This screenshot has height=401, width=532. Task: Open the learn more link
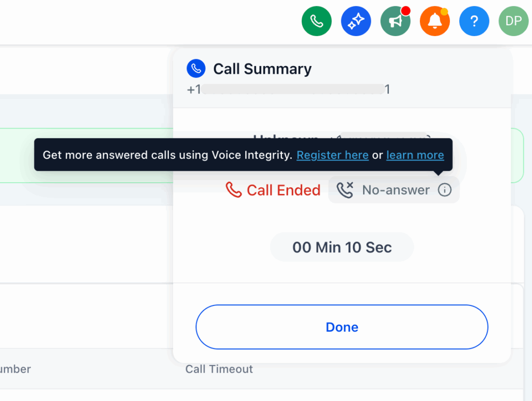pos(415,155)
